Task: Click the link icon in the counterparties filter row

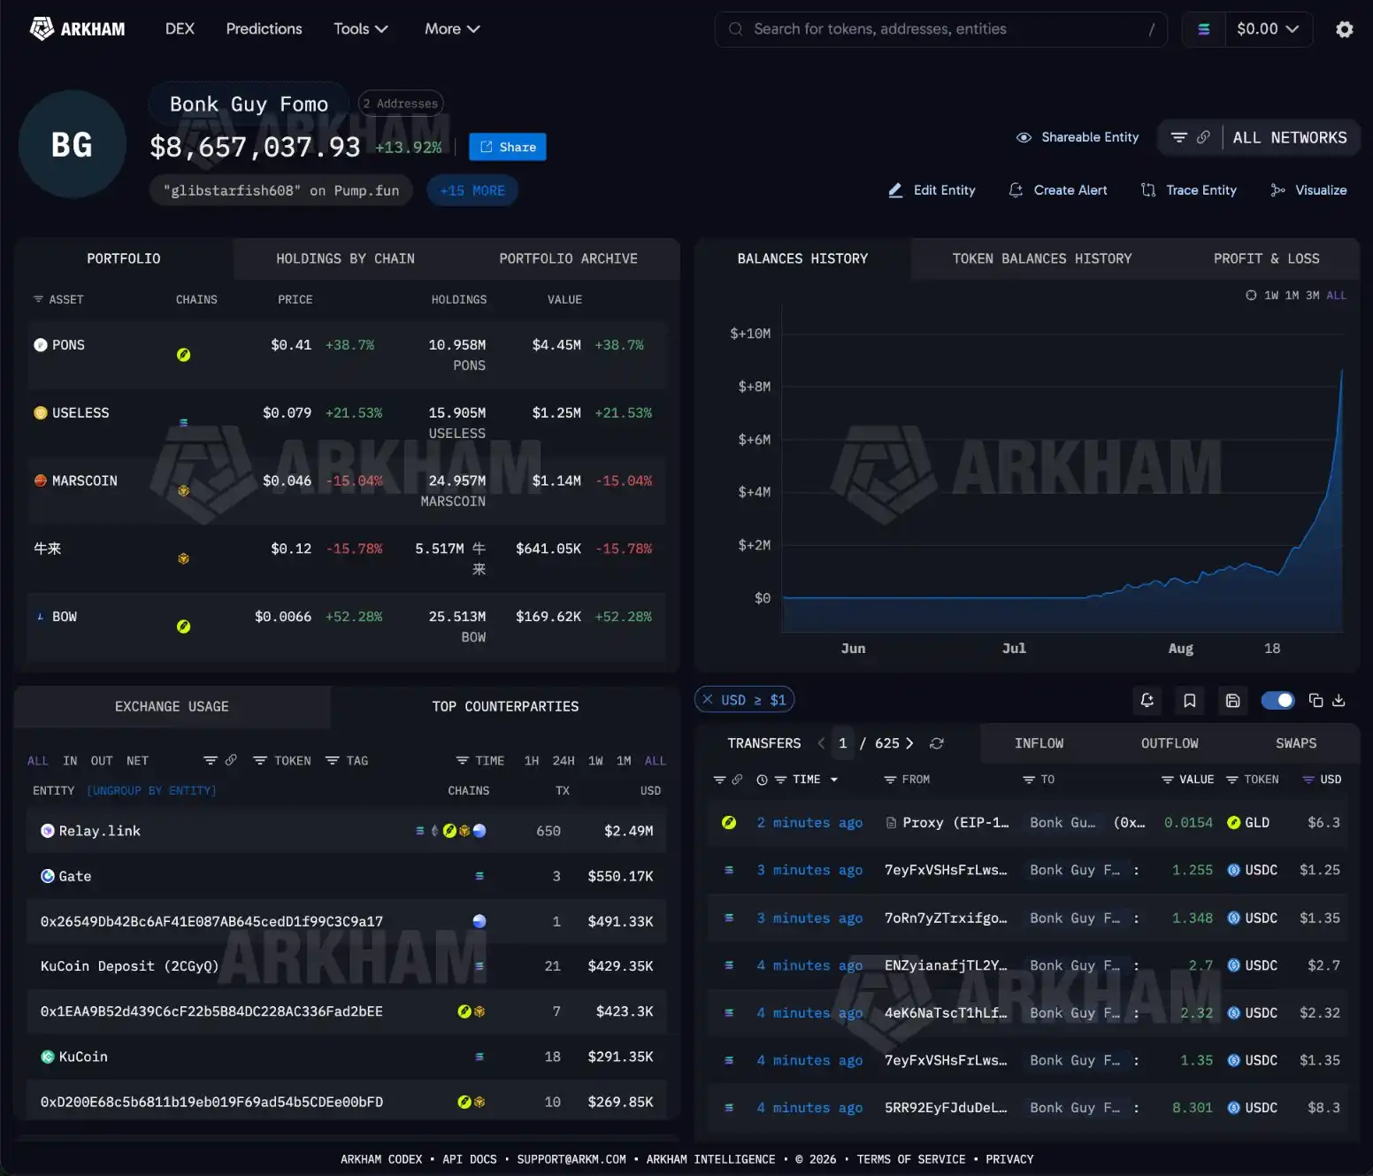Action: (x=231, y=760)
